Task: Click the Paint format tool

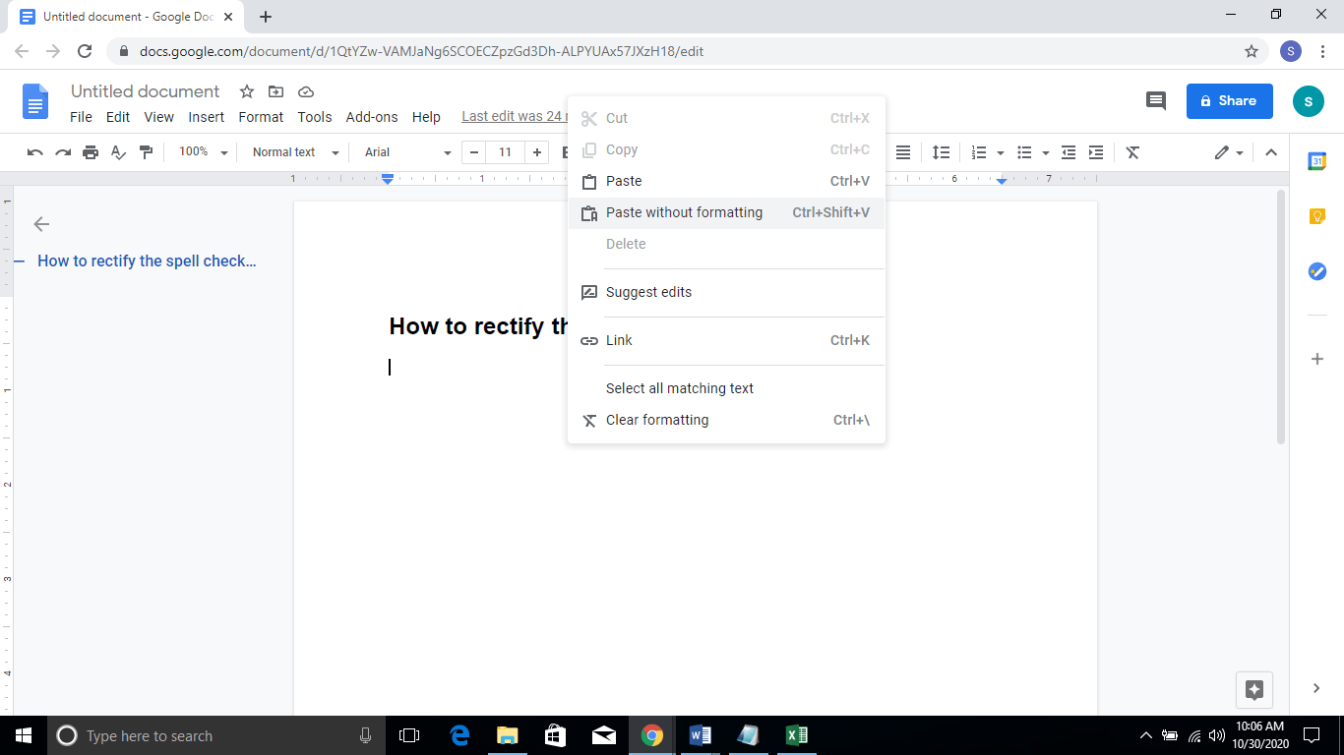Action: [146, 152]
